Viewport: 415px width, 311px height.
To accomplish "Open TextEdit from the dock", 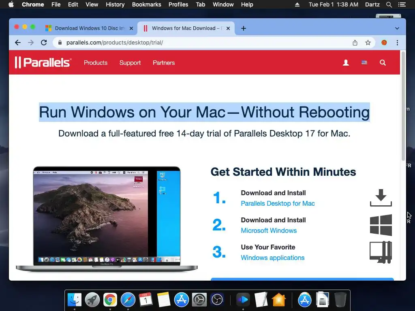I will [261, 300].
